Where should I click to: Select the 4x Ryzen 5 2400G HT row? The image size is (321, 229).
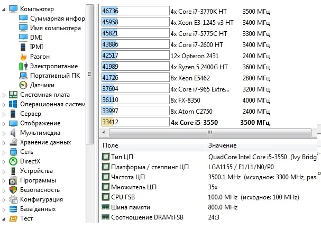coord(186,67)
